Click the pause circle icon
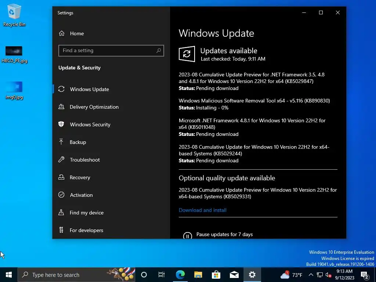 click(x=188, y=236)
